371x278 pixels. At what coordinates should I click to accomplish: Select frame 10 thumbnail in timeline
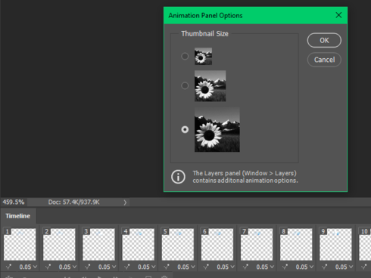tap(365, 244)
